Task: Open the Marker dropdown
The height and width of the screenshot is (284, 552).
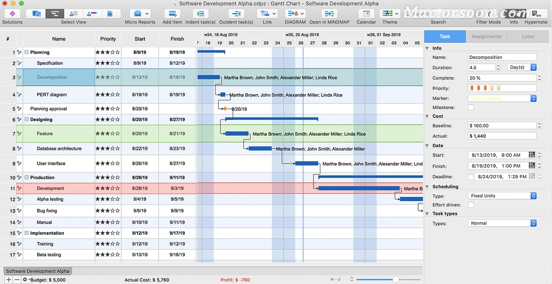Action: 502,98
